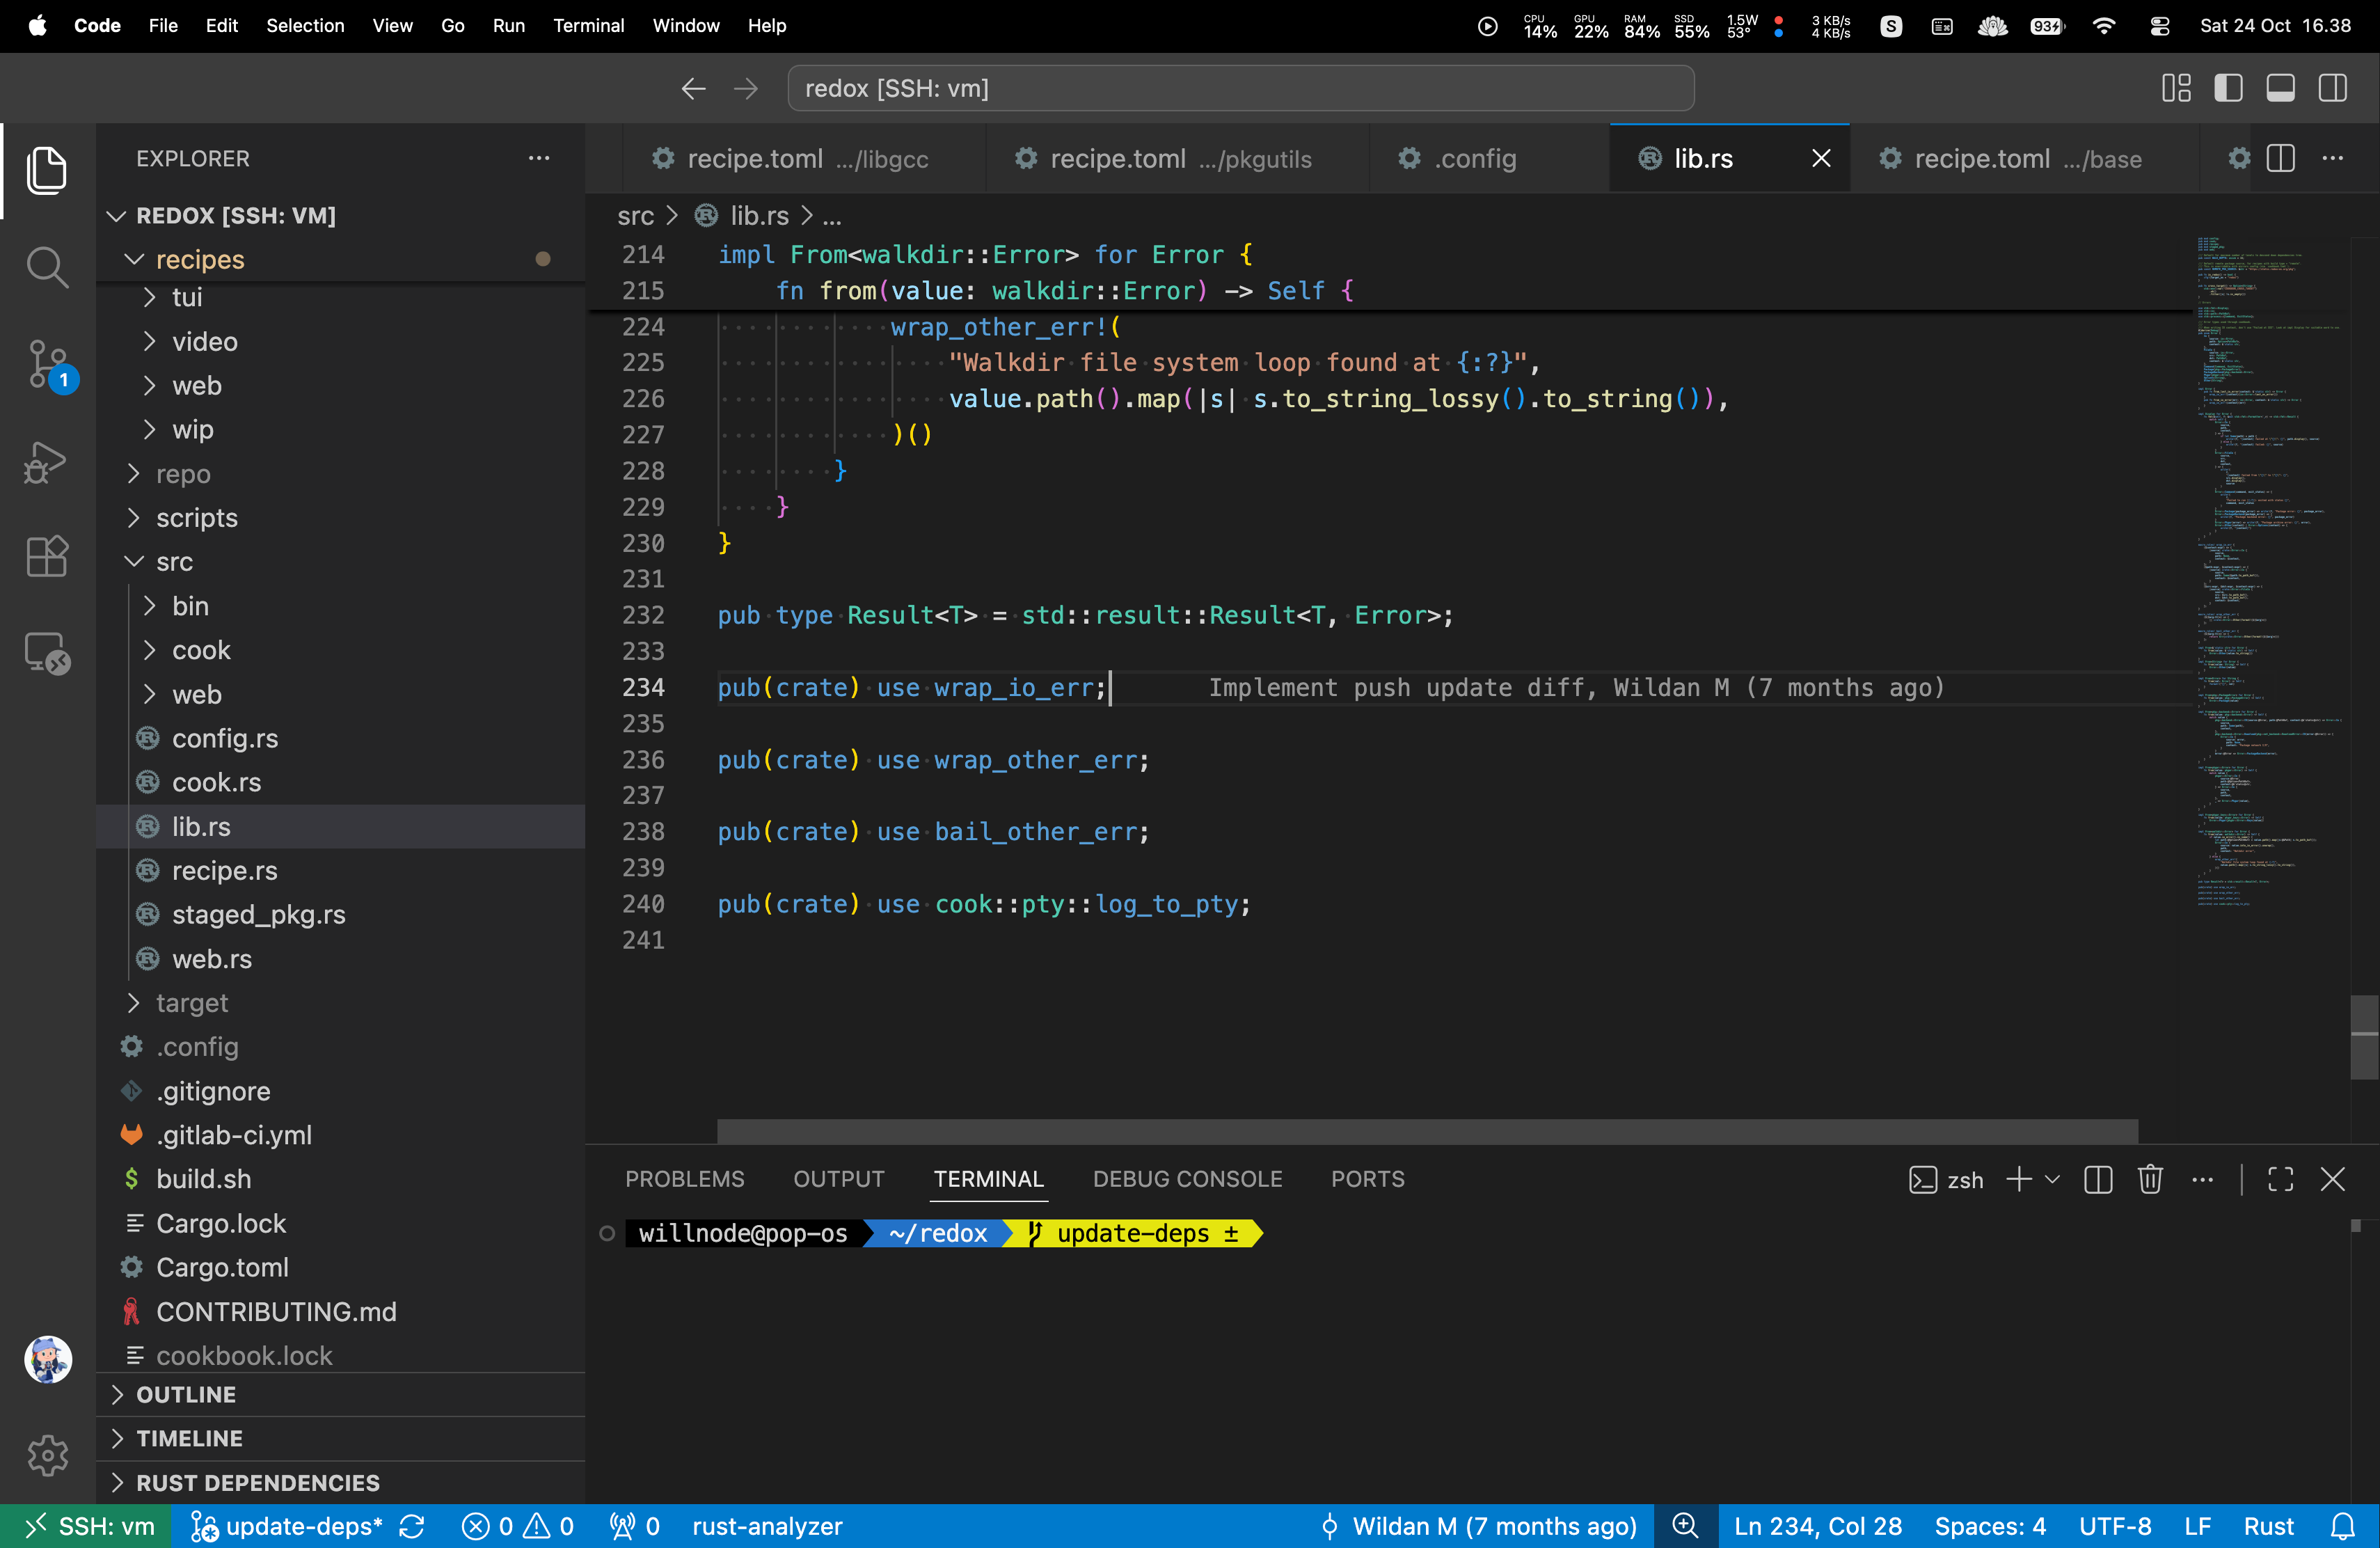Image resolution: width=2380 pixels, height=1548 pixels.
Task: Maximize the terminal panel size
Action: (2281, 1180)
